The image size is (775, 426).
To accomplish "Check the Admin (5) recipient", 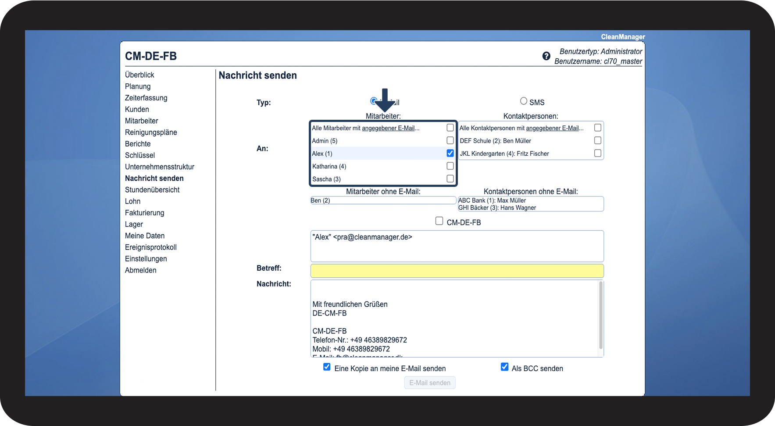I will (450, 140).
